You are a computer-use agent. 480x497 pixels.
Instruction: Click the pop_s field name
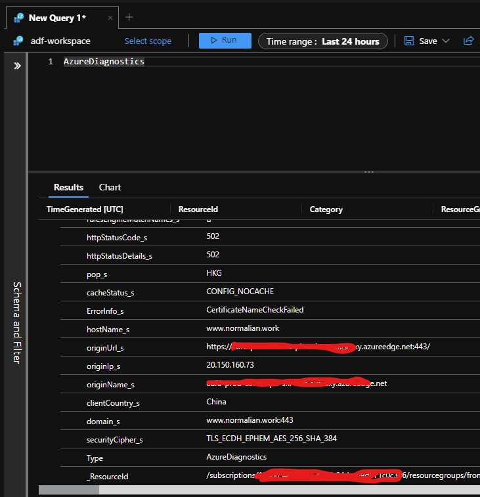pos(97,274)
